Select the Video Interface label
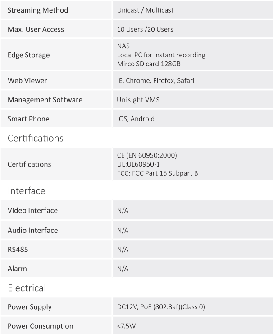Image resolution: width=273 pixels, height=334 pixels. [x=32, y=210]
